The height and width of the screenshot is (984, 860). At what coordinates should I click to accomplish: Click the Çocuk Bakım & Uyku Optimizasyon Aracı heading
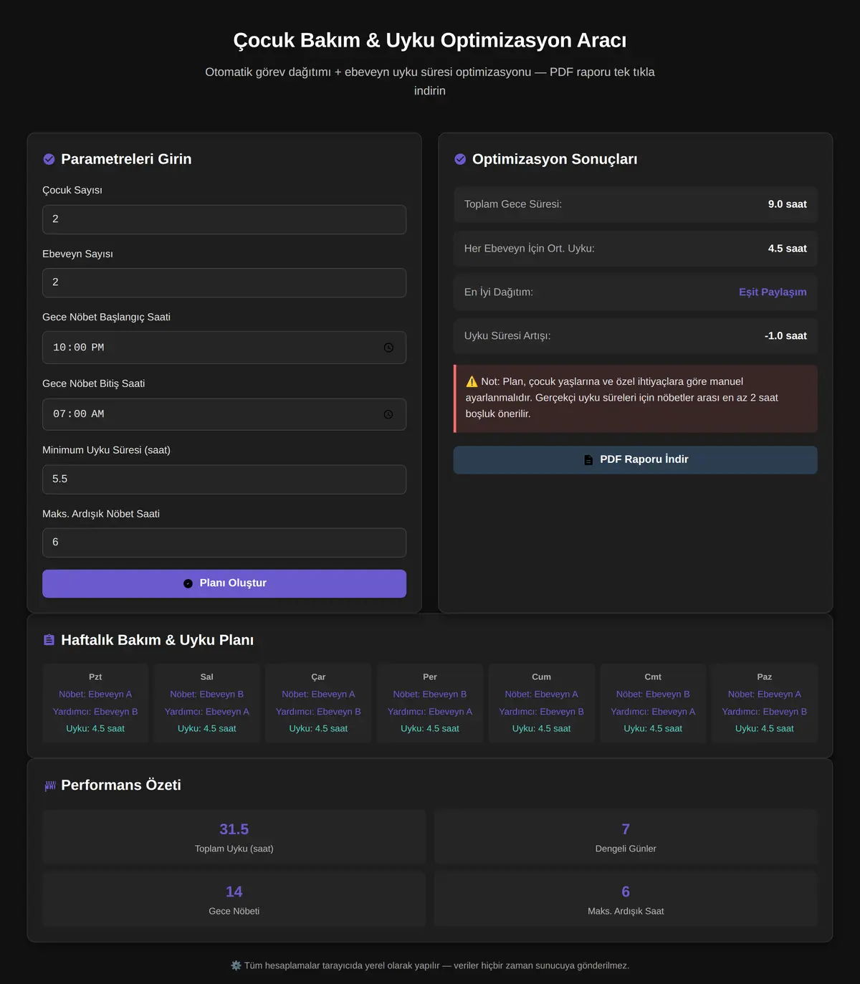pyautogui.click(x=430, y=40)
